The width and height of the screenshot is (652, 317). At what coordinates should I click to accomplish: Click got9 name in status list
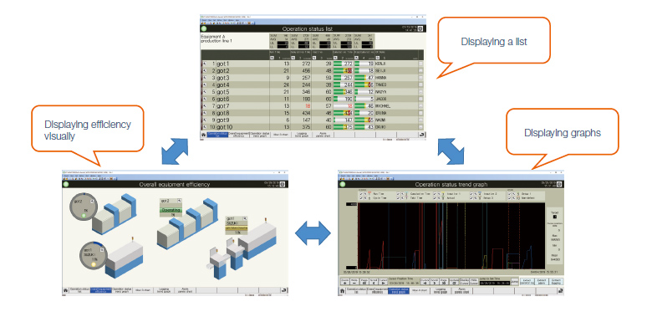click(x=223, y=120)
